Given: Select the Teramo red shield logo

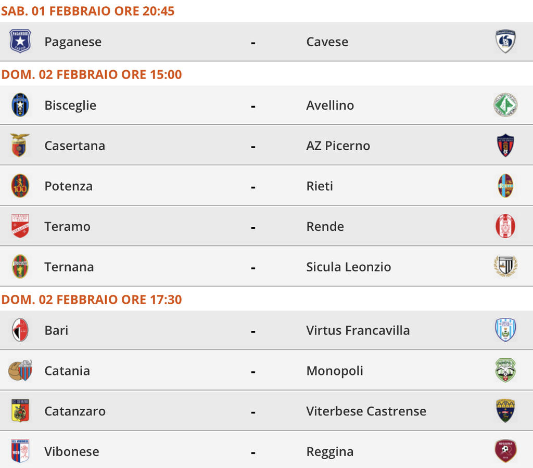Looking at the screenshot, I should pyautogui.click(x=20, y=226).
